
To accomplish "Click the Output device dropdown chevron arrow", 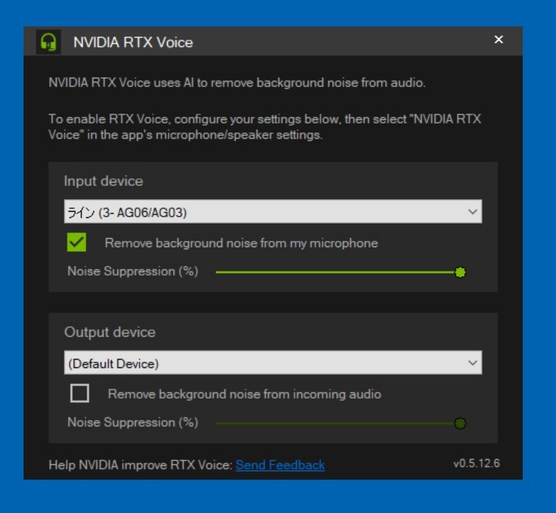I will [x=473, y=362].
